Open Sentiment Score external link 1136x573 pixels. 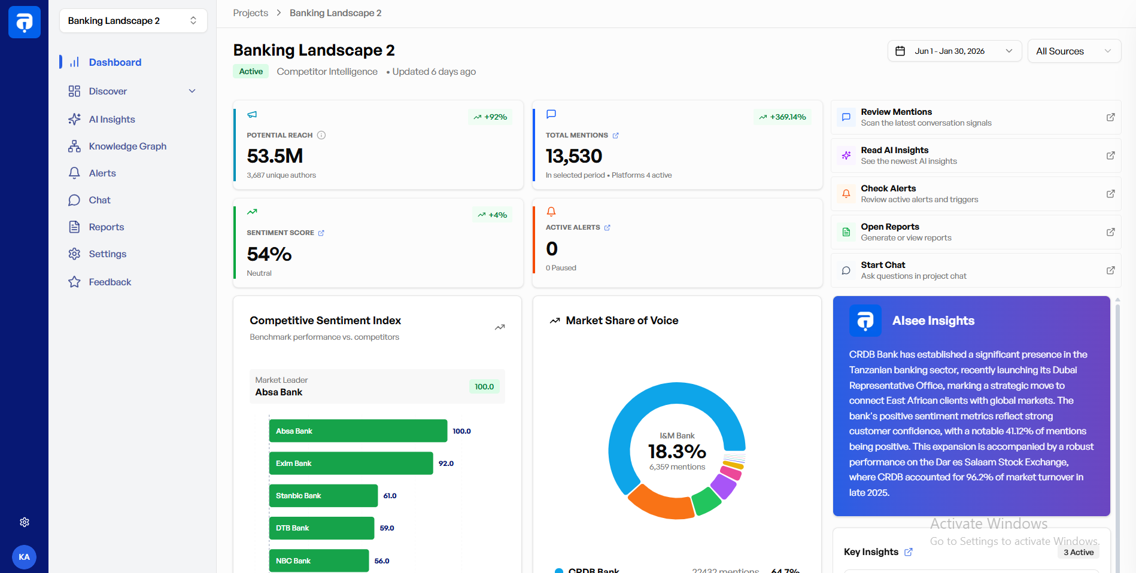point(321,233)
